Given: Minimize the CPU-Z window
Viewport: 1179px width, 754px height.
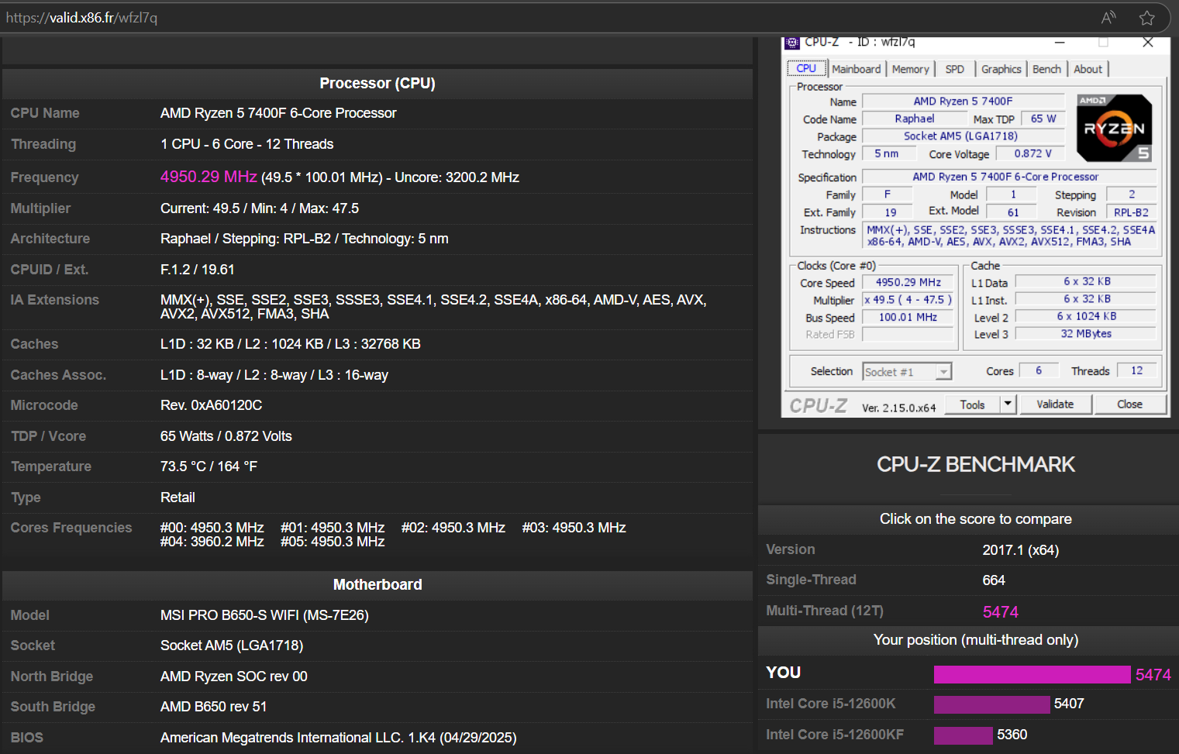Looking at the screenshot, I should [1060, 43].
